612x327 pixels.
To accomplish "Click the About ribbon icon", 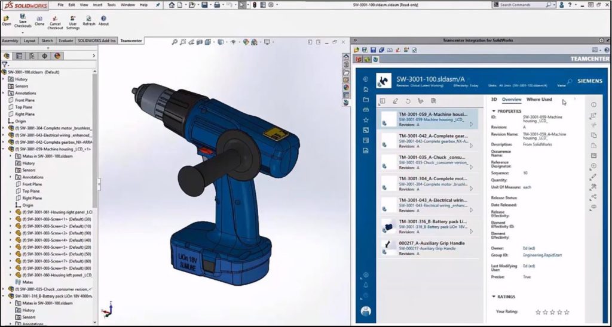I will click(103, 18).
